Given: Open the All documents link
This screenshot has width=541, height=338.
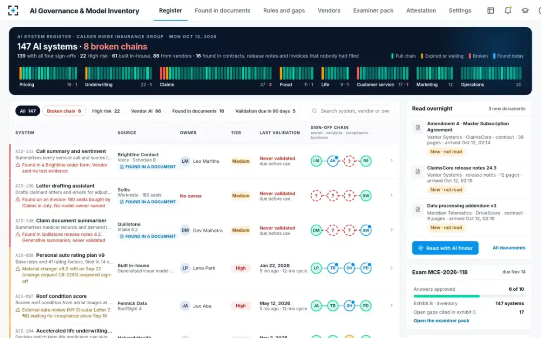Looking at the screenshot, I should click(x=509, y=248).
